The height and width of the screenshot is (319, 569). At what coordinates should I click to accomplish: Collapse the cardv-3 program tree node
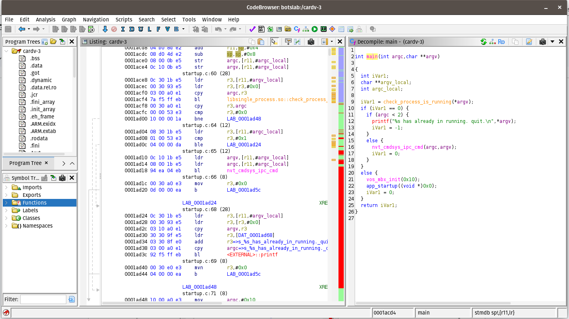click(x=6, y=51)
